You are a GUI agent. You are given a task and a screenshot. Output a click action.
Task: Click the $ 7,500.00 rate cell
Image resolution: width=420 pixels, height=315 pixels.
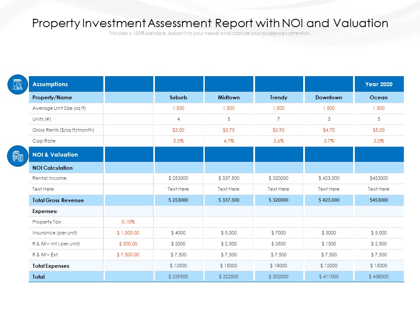[x=128, y=255]
